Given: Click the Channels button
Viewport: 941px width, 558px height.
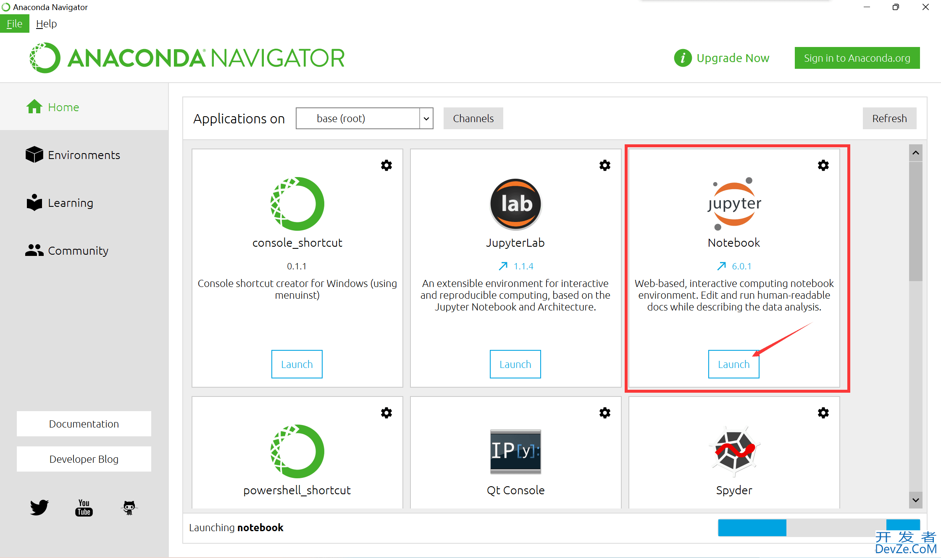Looking at the screenshot, I should pos(473,118).
